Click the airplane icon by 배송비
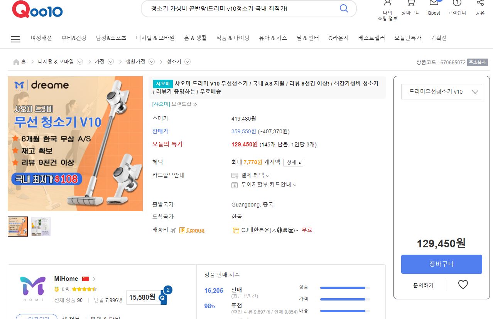493x319 pixels. 173,230
